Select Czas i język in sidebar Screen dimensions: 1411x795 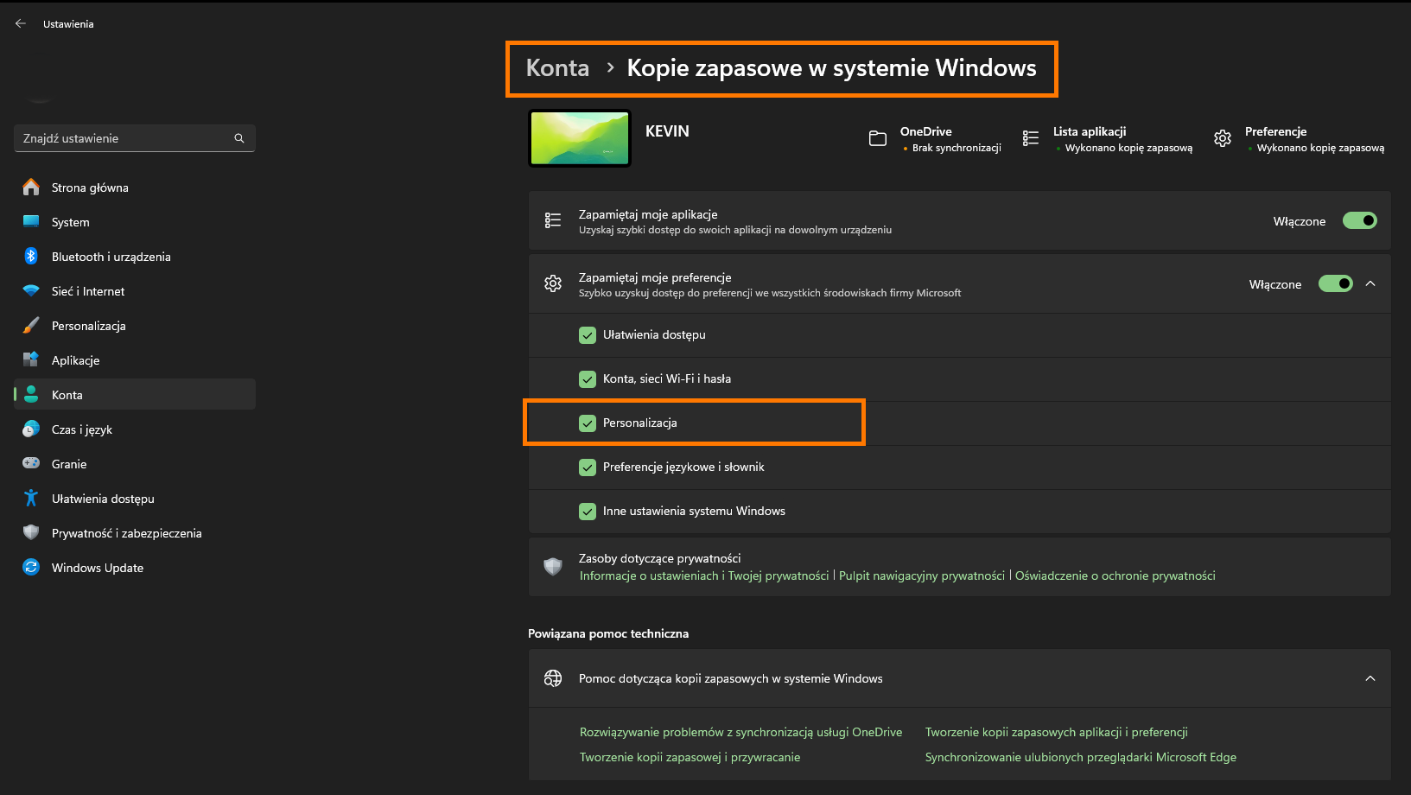click(x=135, y=429)
